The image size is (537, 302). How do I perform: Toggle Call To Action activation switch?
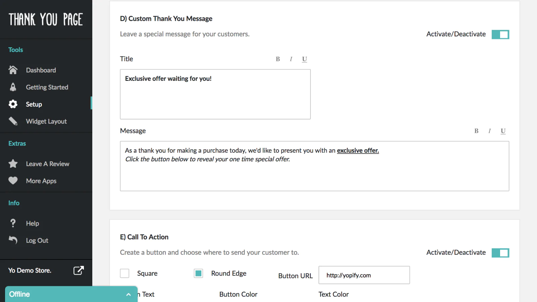[x=500, y=253]
